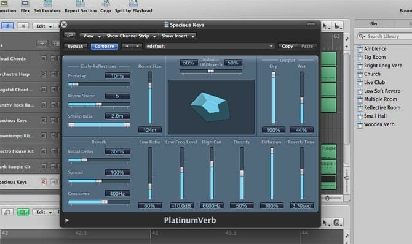
Task: Click the Room Size vertical slider
Action: pyautogui.click(x=150, y=97)
